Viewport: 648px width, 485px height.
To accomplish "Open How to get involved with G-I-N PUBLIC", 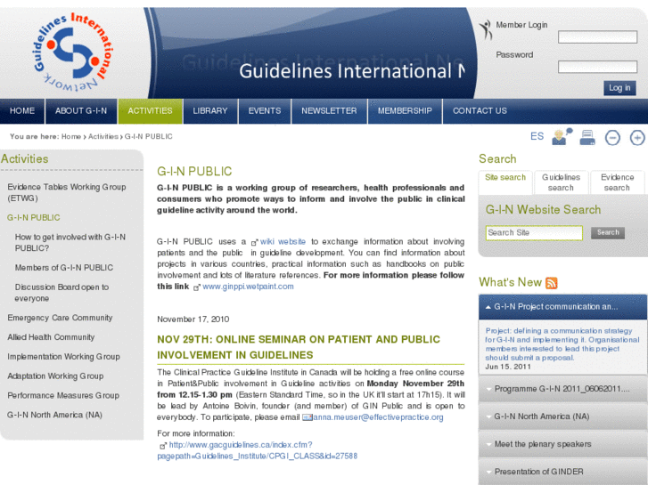I will (70, 243).
